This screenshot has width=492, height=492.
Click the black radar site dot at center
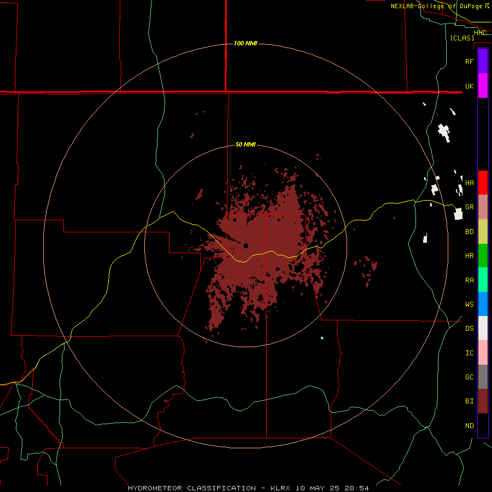tap(245, 245)
